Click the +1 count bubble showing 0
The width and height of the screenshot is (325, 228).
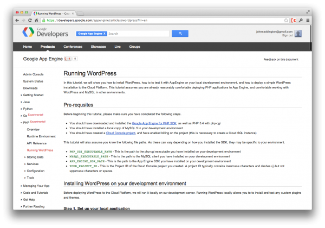(x=75, y=59)
